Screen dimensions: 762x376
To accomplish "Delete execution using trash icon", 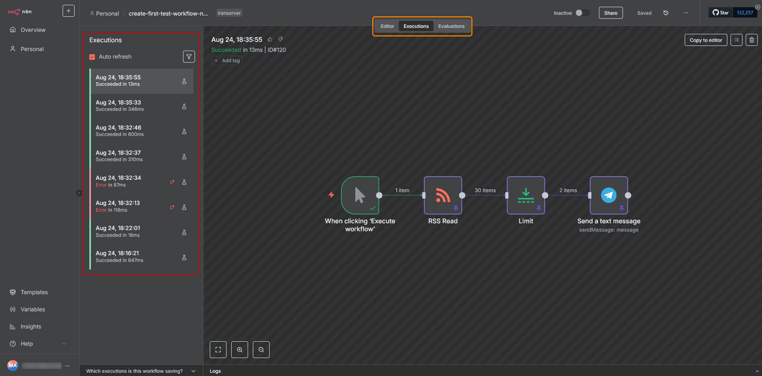I will coord(752,40).
